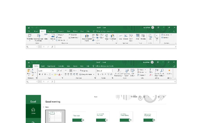This screenshot has width=219, height=123.
Task: Click the Add-ins icon in Home ribbon
Action: 169,72
